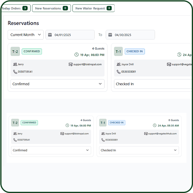Click phone icon next to 0536503081 in bottom card

pos(103,140)
